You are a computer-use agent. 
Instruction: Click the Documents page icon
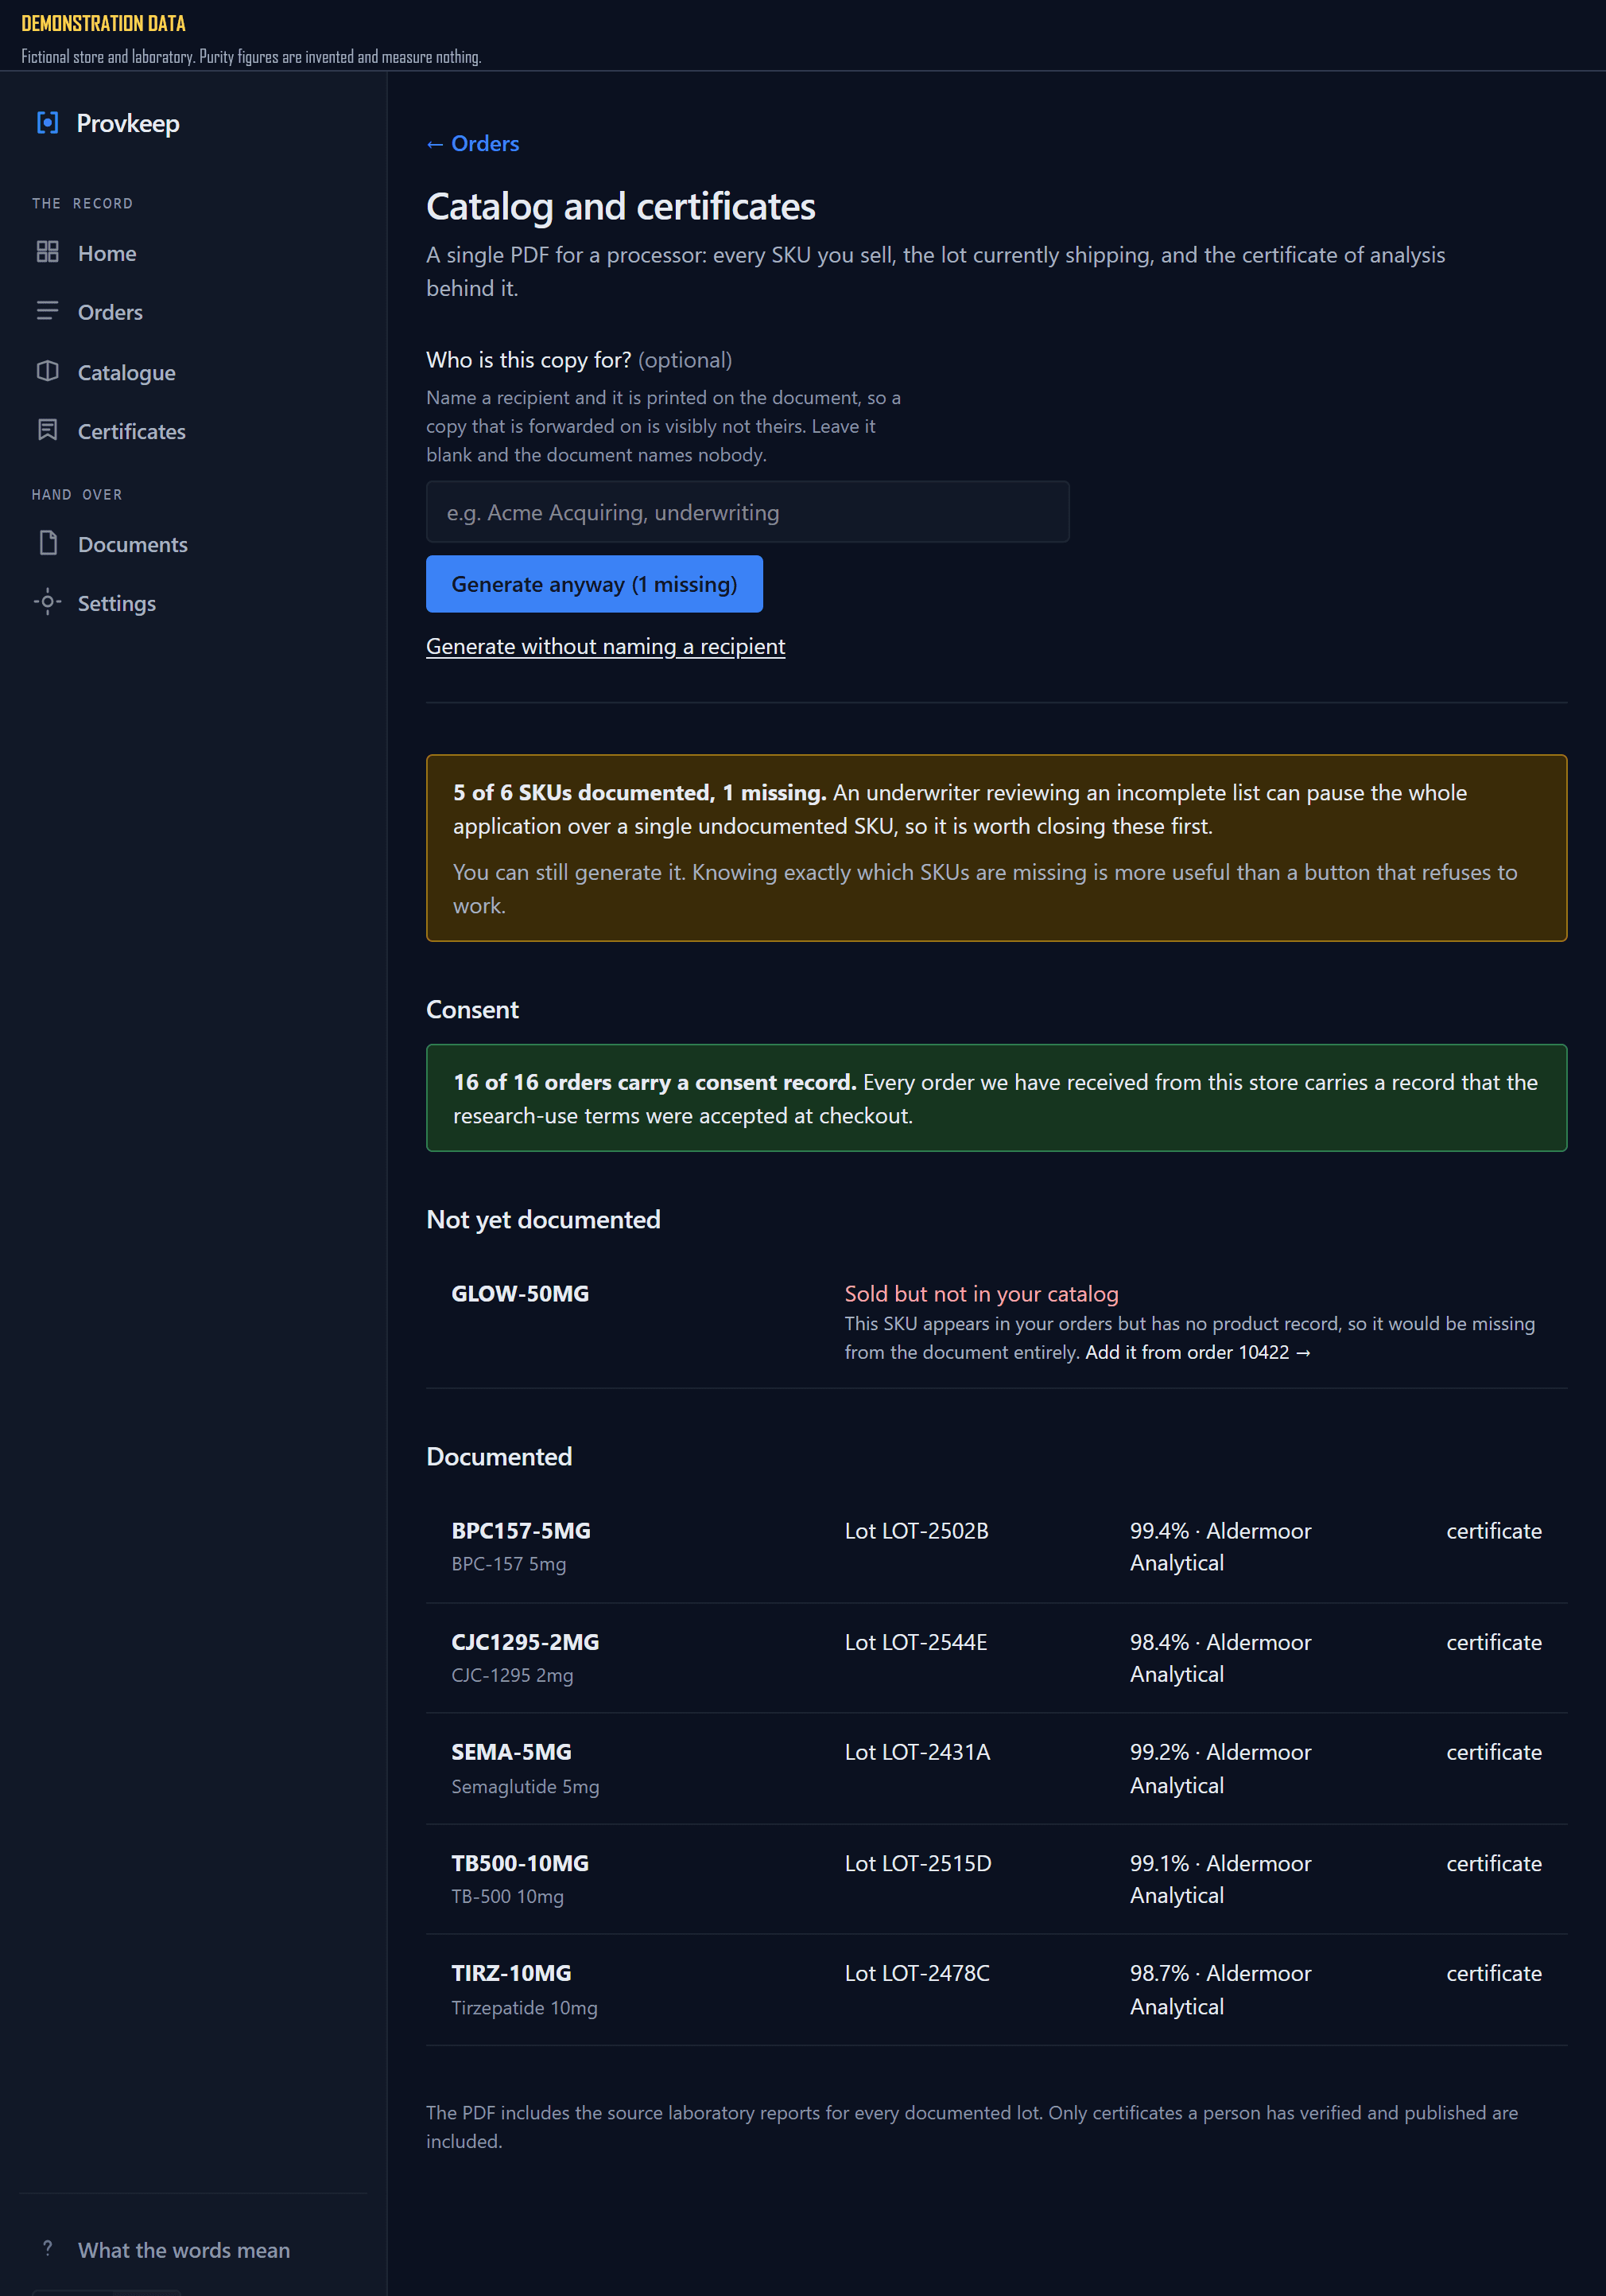pyautogui.click(x=47, y=543)
